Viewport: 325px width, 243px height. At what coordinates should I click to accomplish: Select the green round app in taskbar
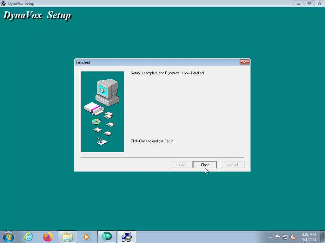(107, 237)
